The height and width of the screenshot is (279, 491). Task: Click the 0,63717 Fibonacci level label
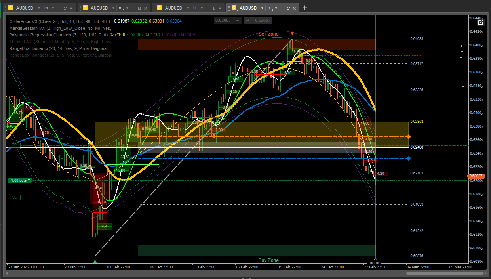click(417, 64)
